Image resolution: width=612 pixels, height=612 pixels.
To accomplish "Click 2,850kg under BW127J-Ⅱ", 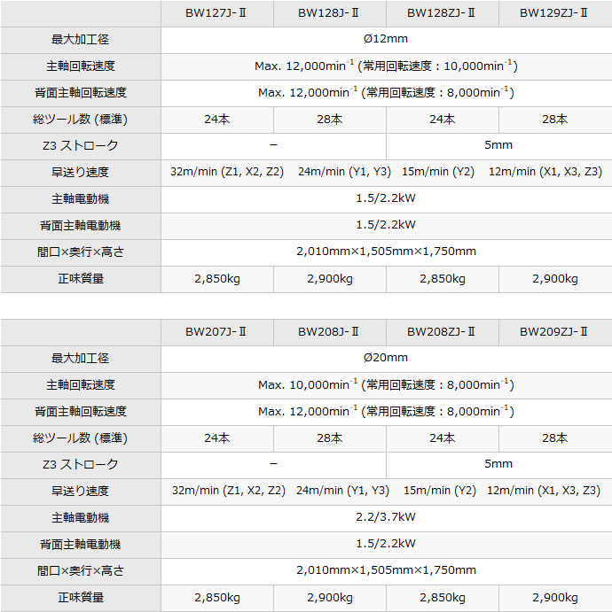I will click(x=217, y=279).
